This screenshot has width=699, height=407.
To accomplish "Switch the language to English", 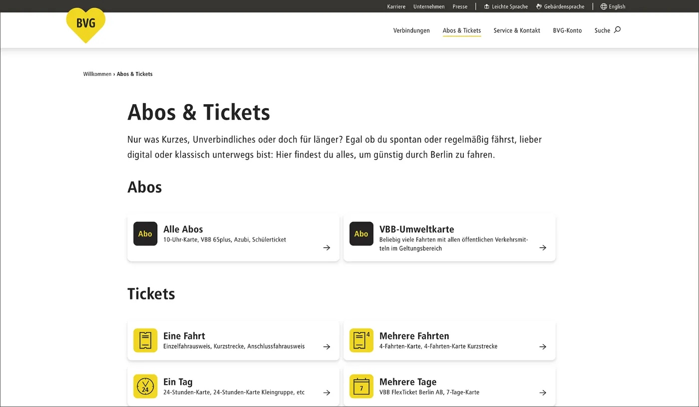I will coord(617,6).
